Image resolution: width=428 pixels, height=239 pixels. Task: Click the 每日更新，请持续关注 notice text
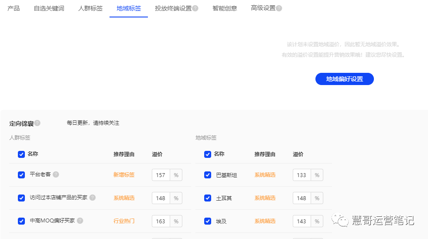click(93, 123)
